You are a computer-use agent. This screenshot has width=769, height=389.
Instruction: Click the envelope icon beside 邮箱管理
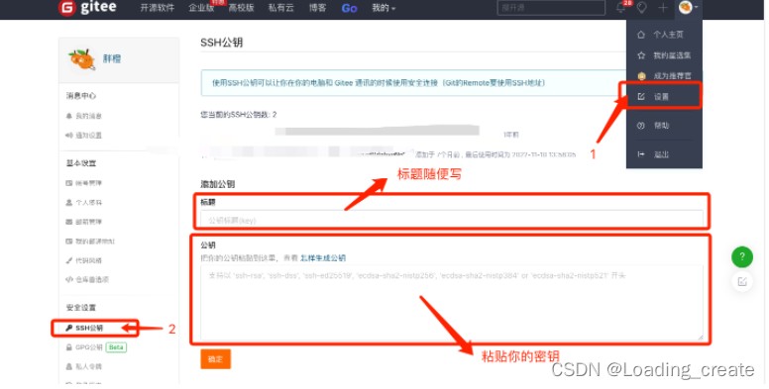tap(69, 222)
